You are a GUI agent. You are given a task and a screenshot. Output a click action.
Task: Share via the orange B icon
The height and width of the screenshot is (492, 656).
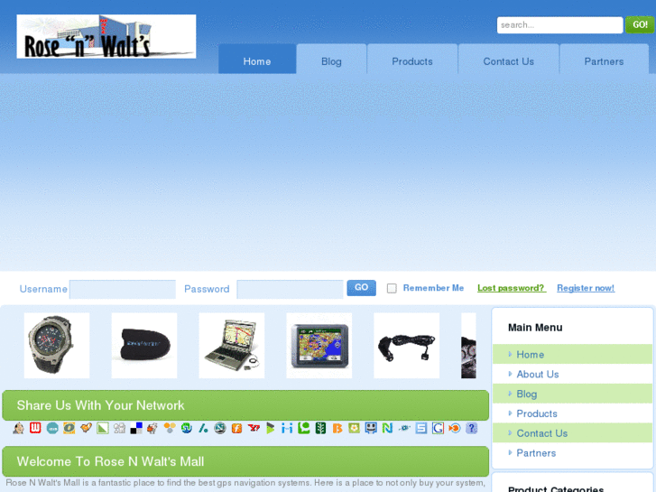(x=337, y=428)
